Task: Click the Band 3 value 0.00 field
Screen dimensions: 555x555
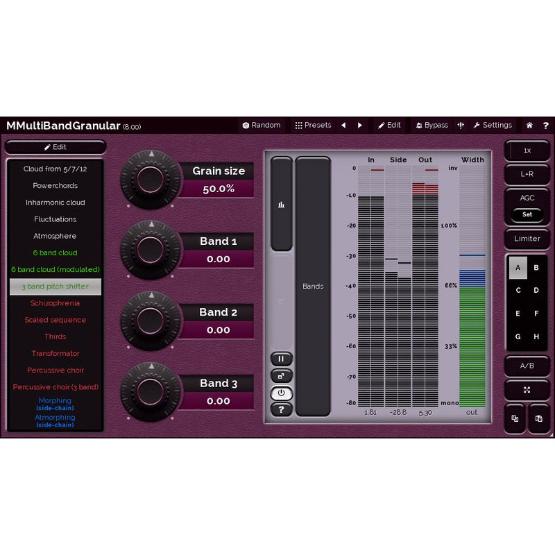Action: pos(219,401)
